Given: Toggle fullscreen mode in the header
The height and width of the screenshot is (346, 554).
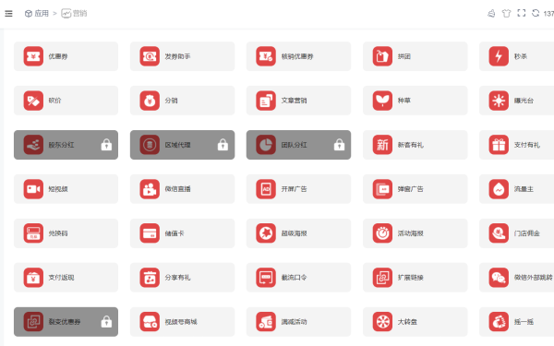Looking at the screenshot, I should point(521,13).
